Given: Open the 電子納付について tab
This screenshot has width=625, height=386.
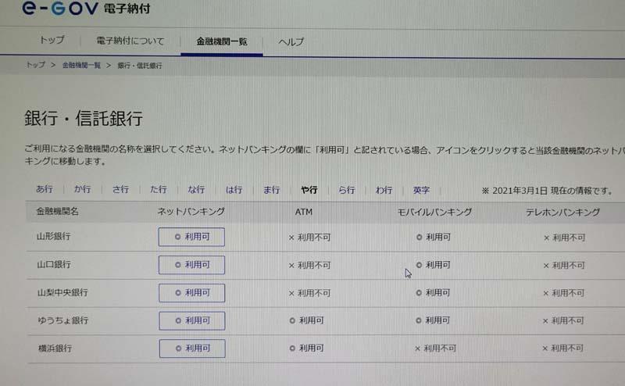Looking at the screenshot, I should pyautogui.click(x=130, y=41).
